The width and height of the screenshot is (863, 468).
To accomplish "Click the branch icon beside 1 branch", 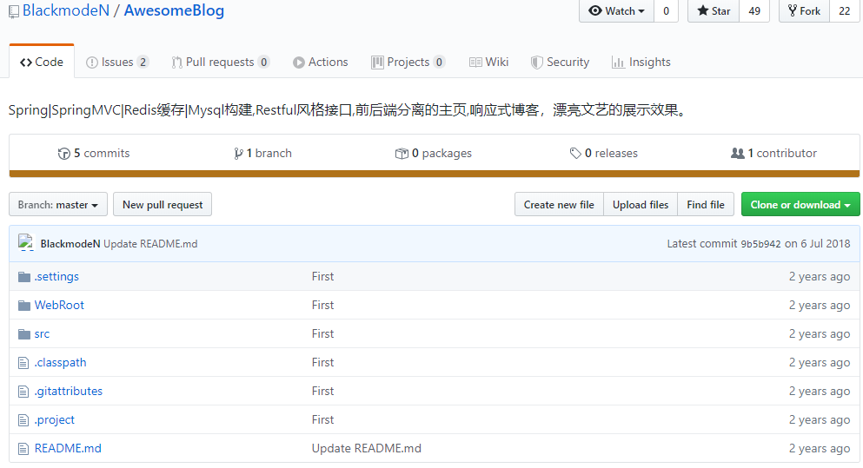I will click(238, 154).
